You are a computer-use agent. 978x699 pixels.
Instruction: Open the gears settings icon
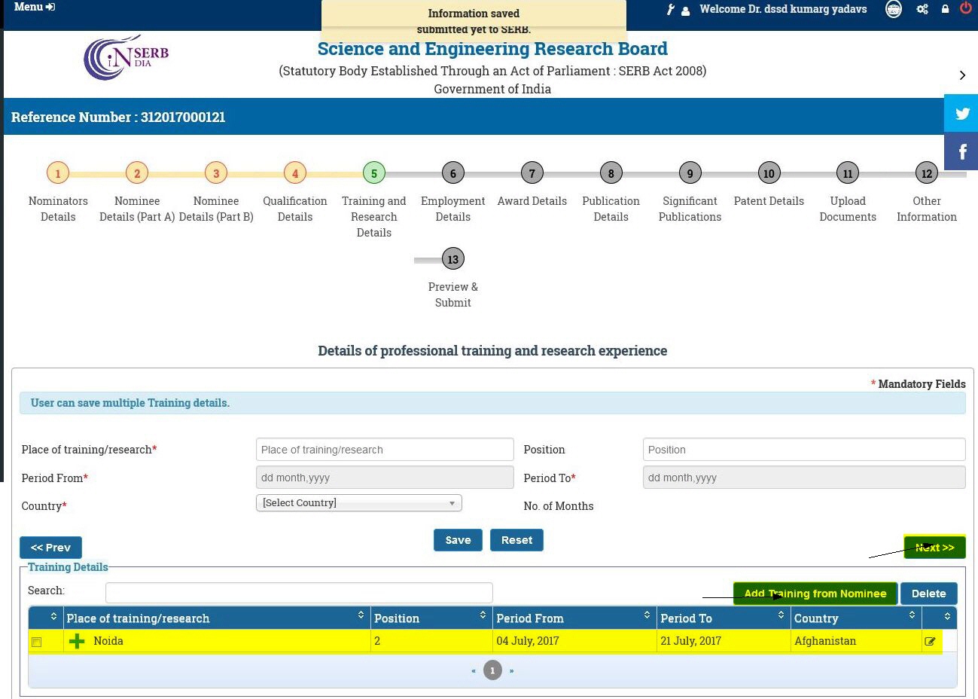coord(922,9)
